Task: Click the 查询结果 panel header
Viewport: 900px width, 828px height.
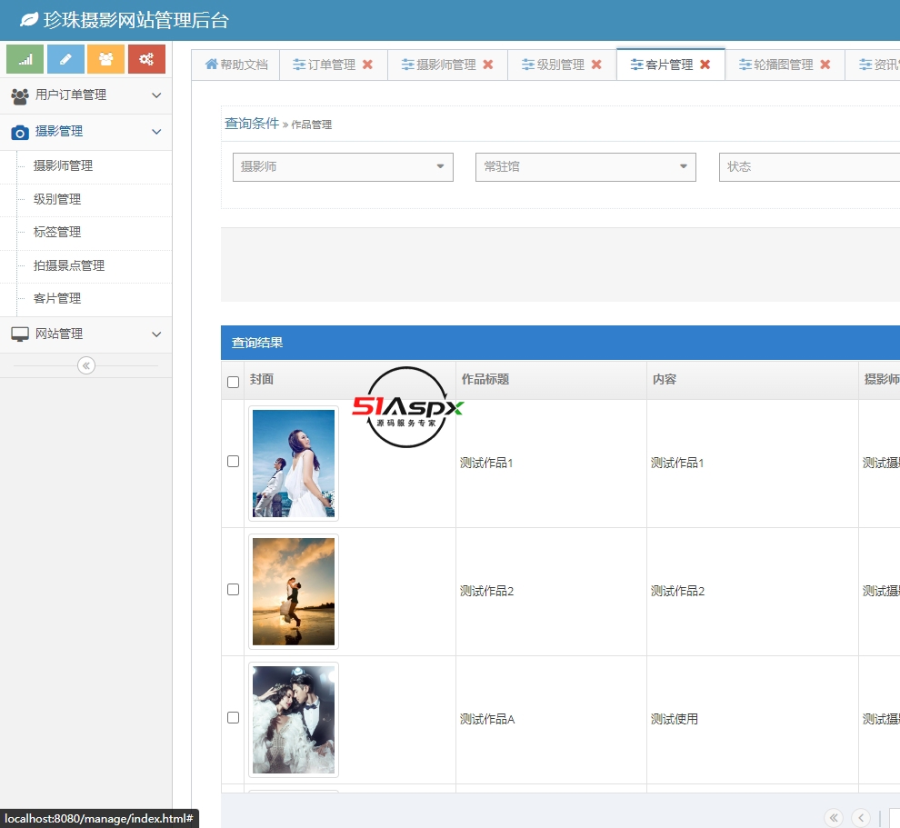Action: pos(560,343)
